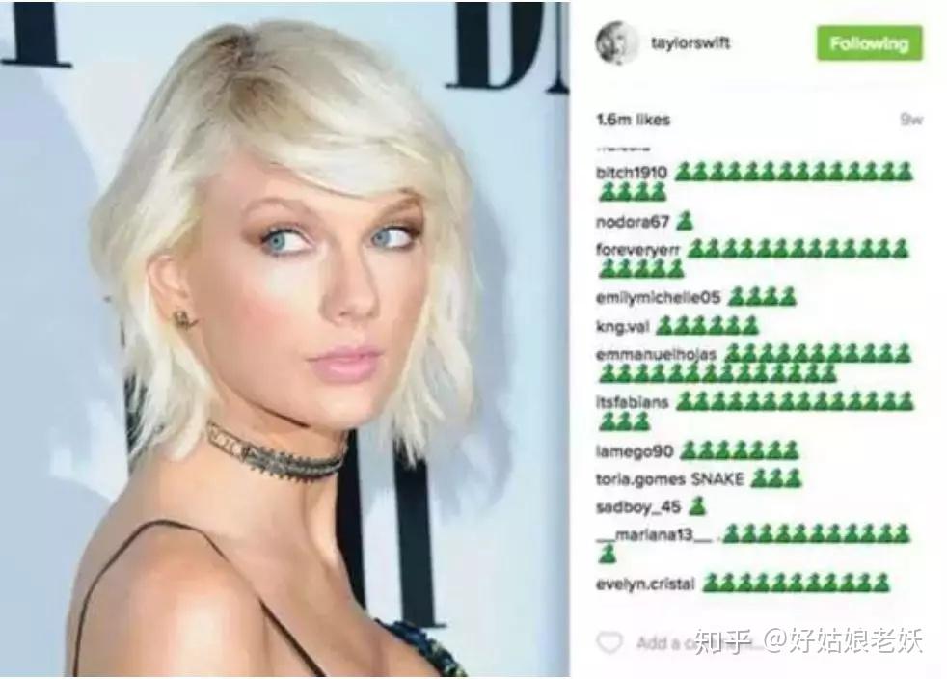Open commenter bitch1910's profile
Viewport: 947px width, 679px height.
(631, 173)
